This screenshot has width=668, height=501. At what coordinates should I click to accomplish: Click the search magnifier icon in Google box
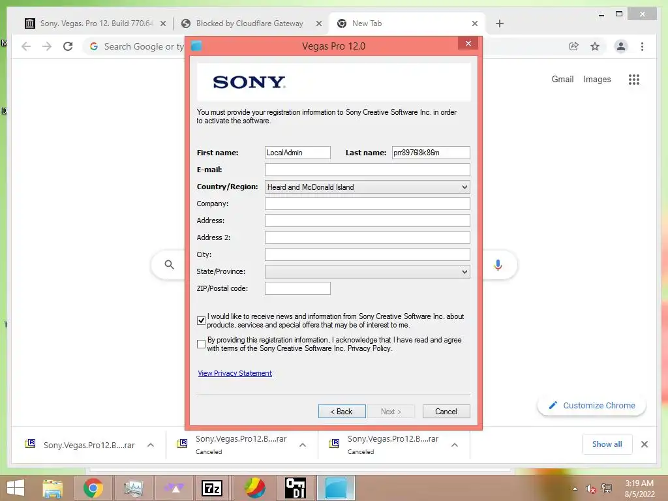[x=169, y=265]
